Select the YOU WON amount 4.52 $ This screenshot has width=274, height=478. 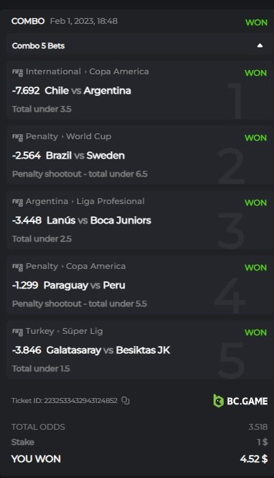[254, 459]
